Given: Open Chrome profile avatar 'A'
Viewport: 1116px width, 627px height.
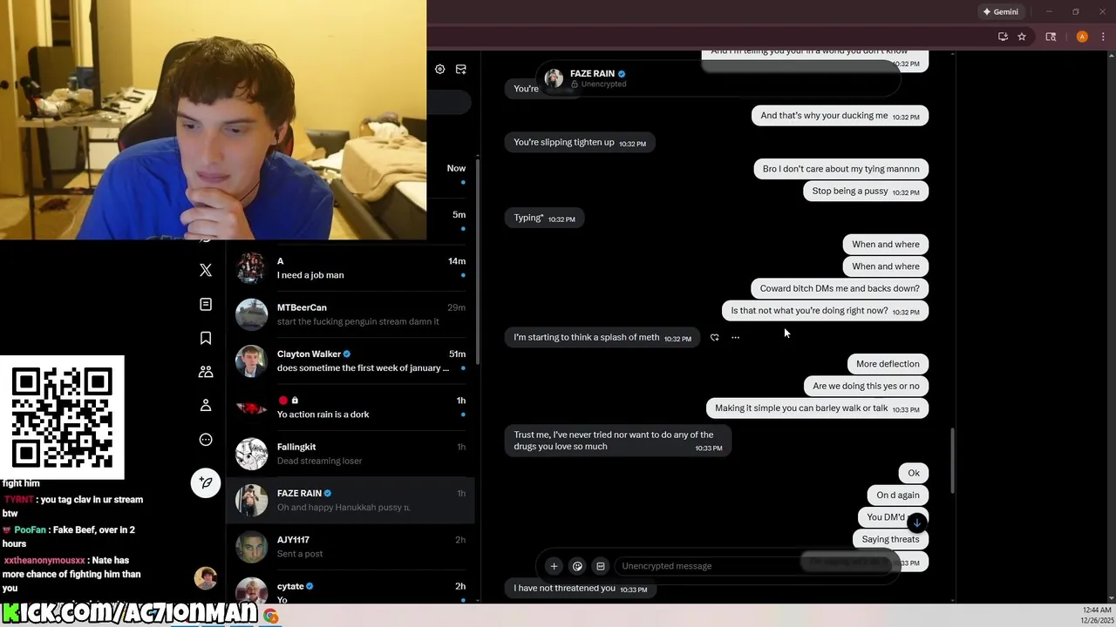Looking at the screenshot, I should (1082, 37).
